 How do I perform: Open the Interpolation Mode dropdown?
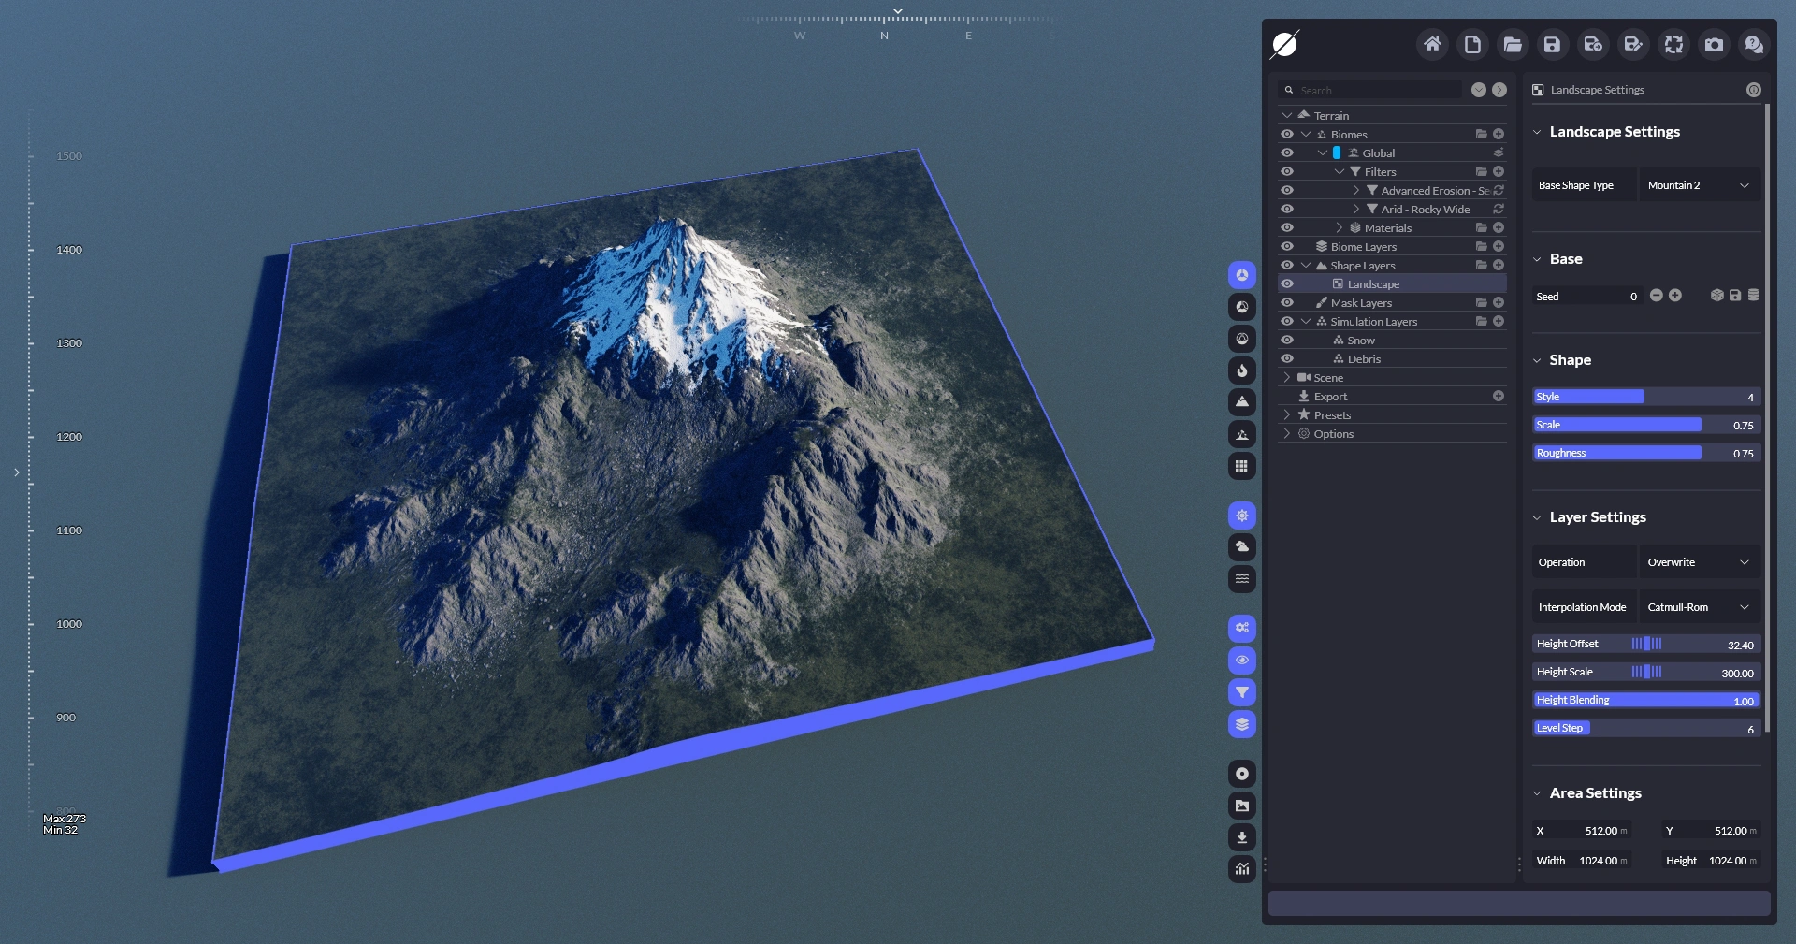[1698, 607]
